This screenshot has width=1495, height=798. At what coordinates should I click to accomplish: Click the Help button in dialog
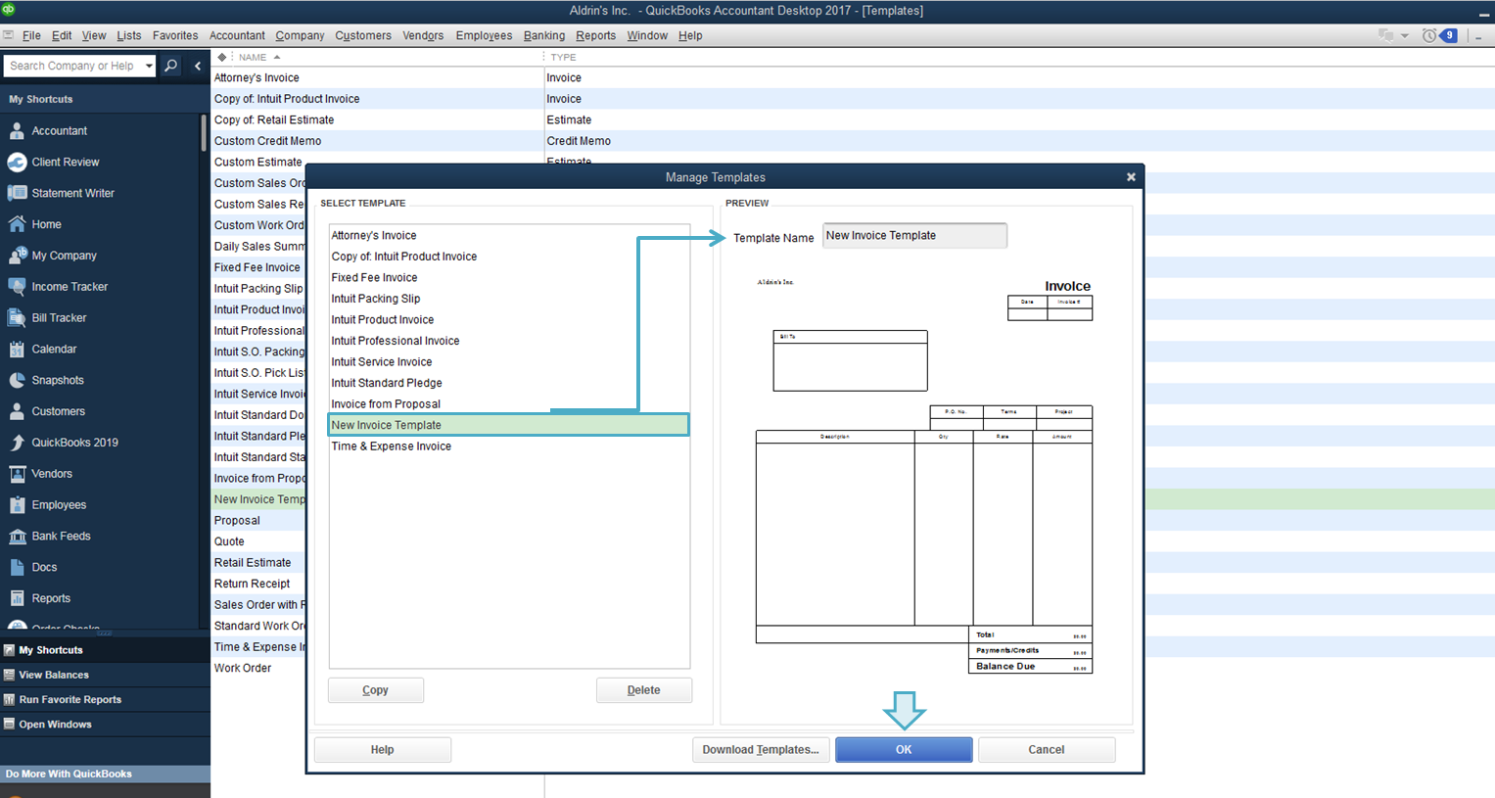(x=382, y=750)
